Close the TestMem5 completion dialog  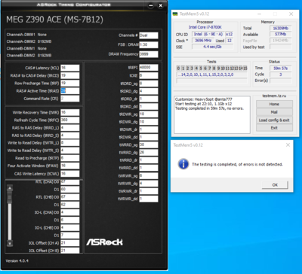(288, 145)
